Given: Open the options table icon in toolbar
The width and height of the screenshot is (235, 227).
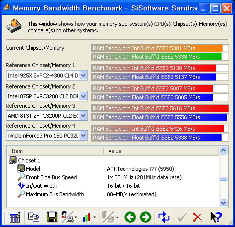Looking at the screenshot, I should [x=15, y=217].
